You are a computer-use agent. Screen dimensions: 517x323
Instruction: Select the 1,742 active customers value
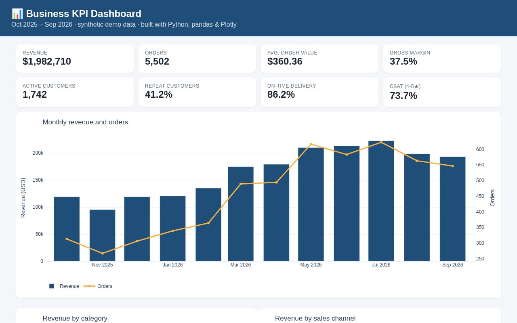[35, 94]
